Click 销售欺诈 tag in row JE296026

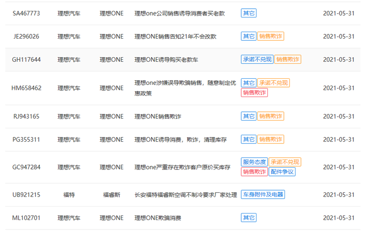[271, 37]
